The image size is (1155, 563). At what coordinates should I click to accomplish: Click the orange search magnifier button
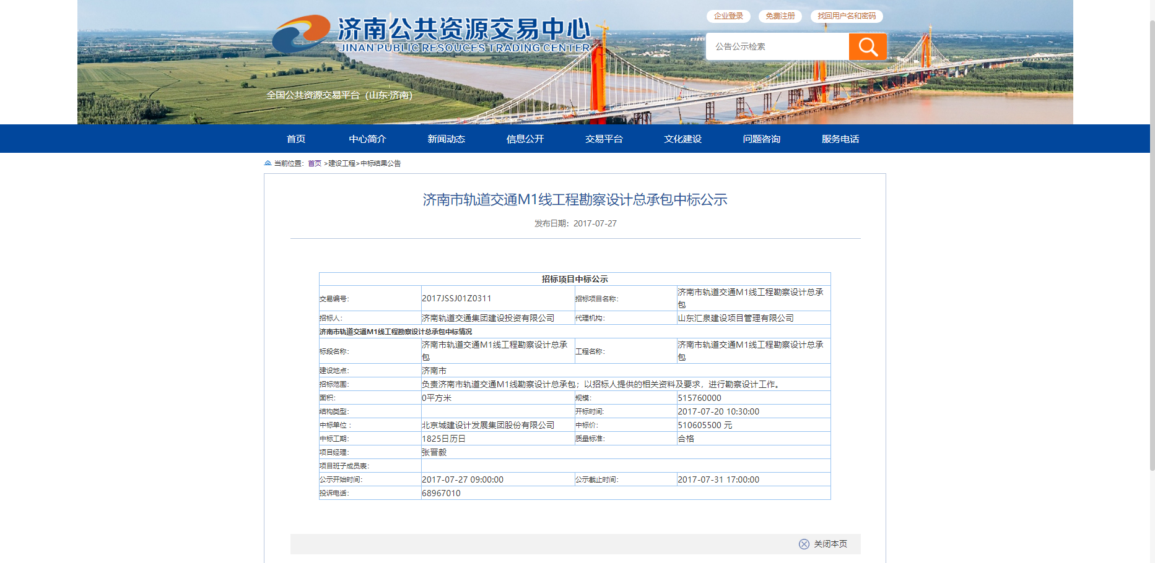tap(867, 46)
